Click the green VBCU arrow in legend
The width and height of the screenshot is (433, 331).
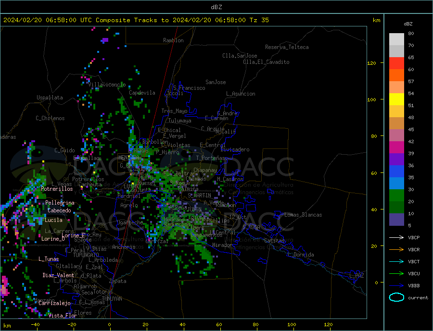[396, 274]
